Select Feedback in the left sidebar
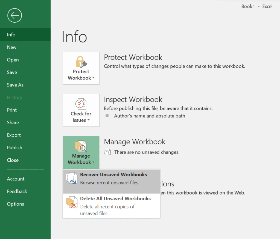This screenshot has height=239, width=280. coord(17,191)
